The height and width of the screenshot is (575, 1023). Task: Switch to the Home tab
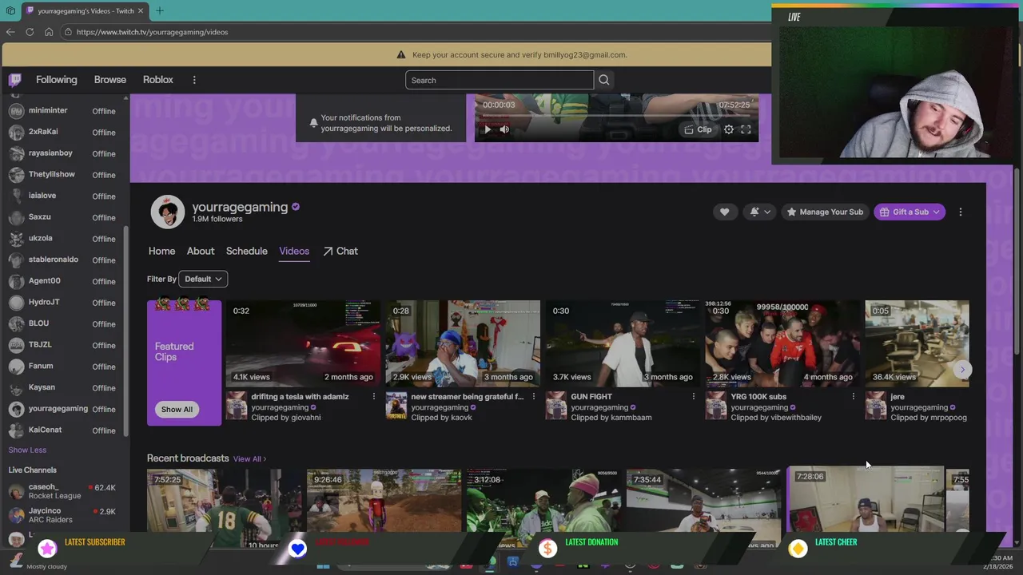161,251
